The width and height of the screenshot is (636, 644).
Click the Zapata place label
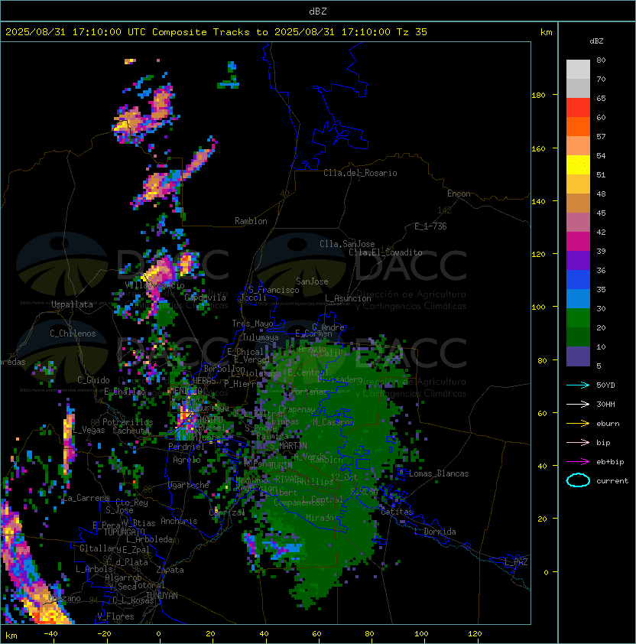pyautogui.click(x=170, y=570)
